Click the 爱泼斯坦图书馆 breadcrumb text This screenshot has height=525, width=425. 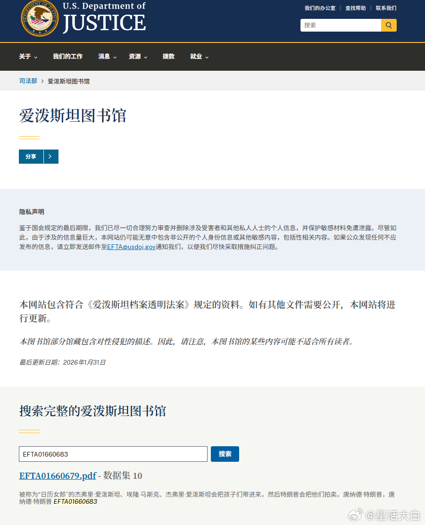(x=69, y=81)
